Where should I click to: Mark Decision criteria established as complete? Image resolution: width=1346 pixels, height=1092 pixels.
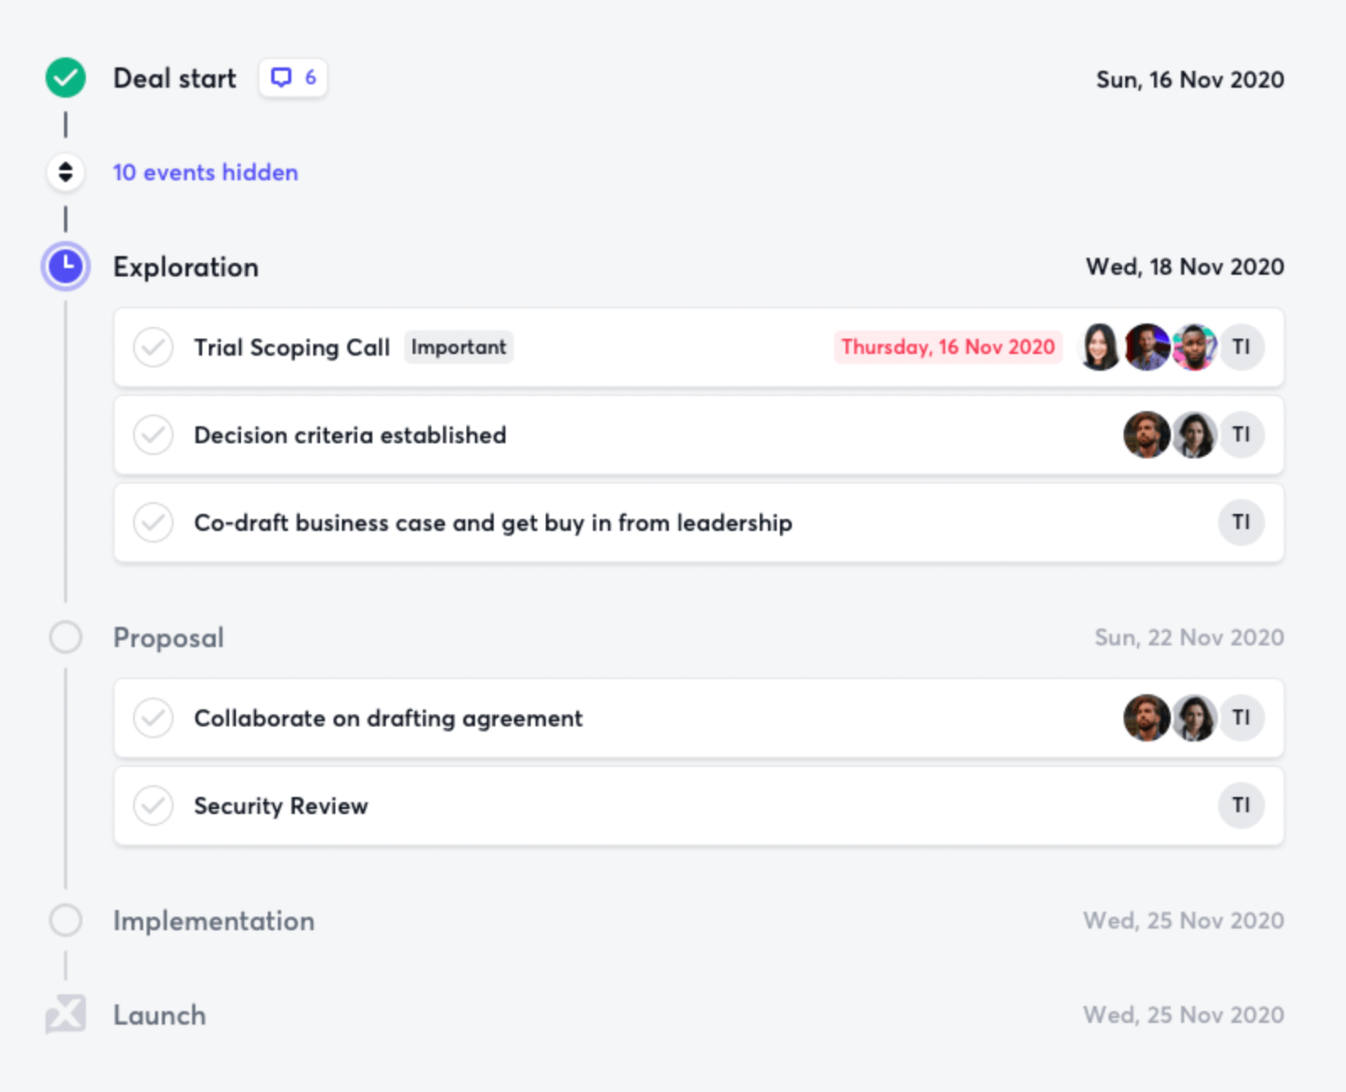153,435
